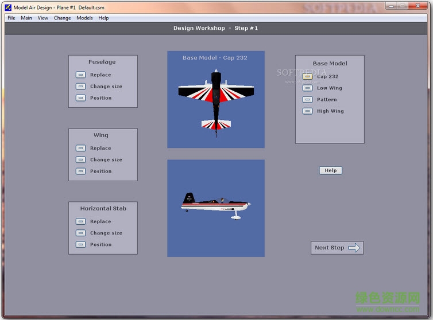Maximize the Model Air Design window

pos(403,6)
